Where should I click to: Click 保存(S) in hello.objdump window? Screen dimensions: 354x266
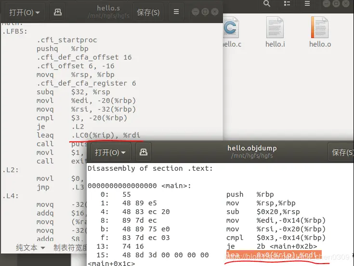tap(341, 152)
